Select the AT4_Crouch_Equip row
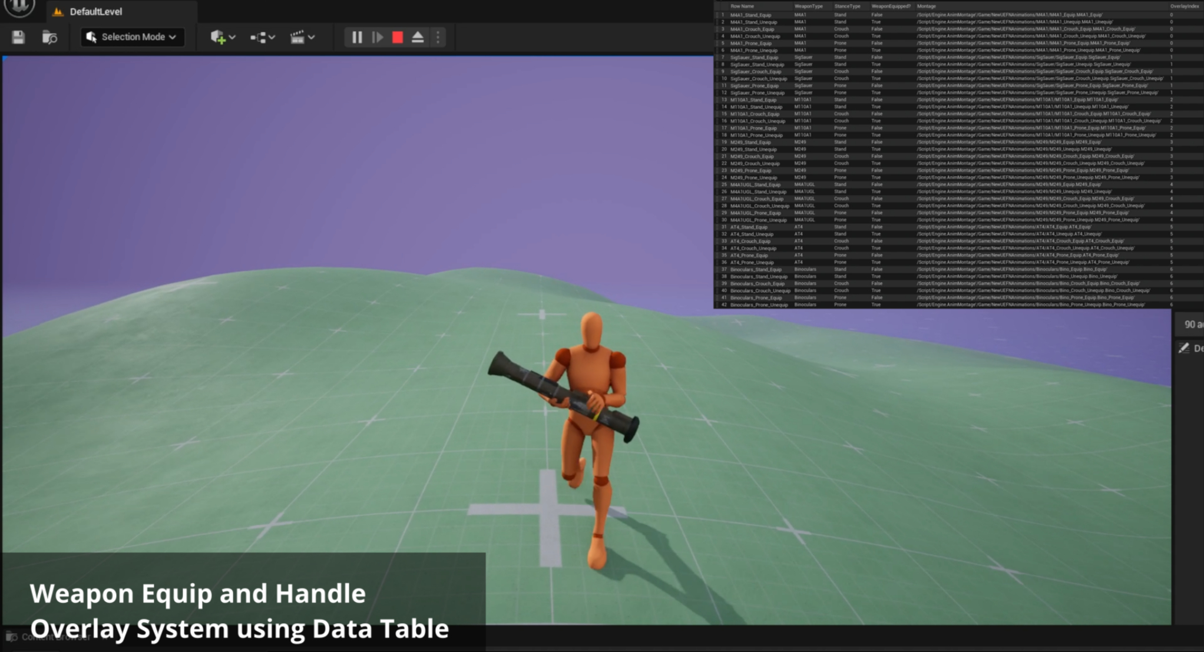The height and width of the screenshot is (652, 1204). click(x=959, y=241)
